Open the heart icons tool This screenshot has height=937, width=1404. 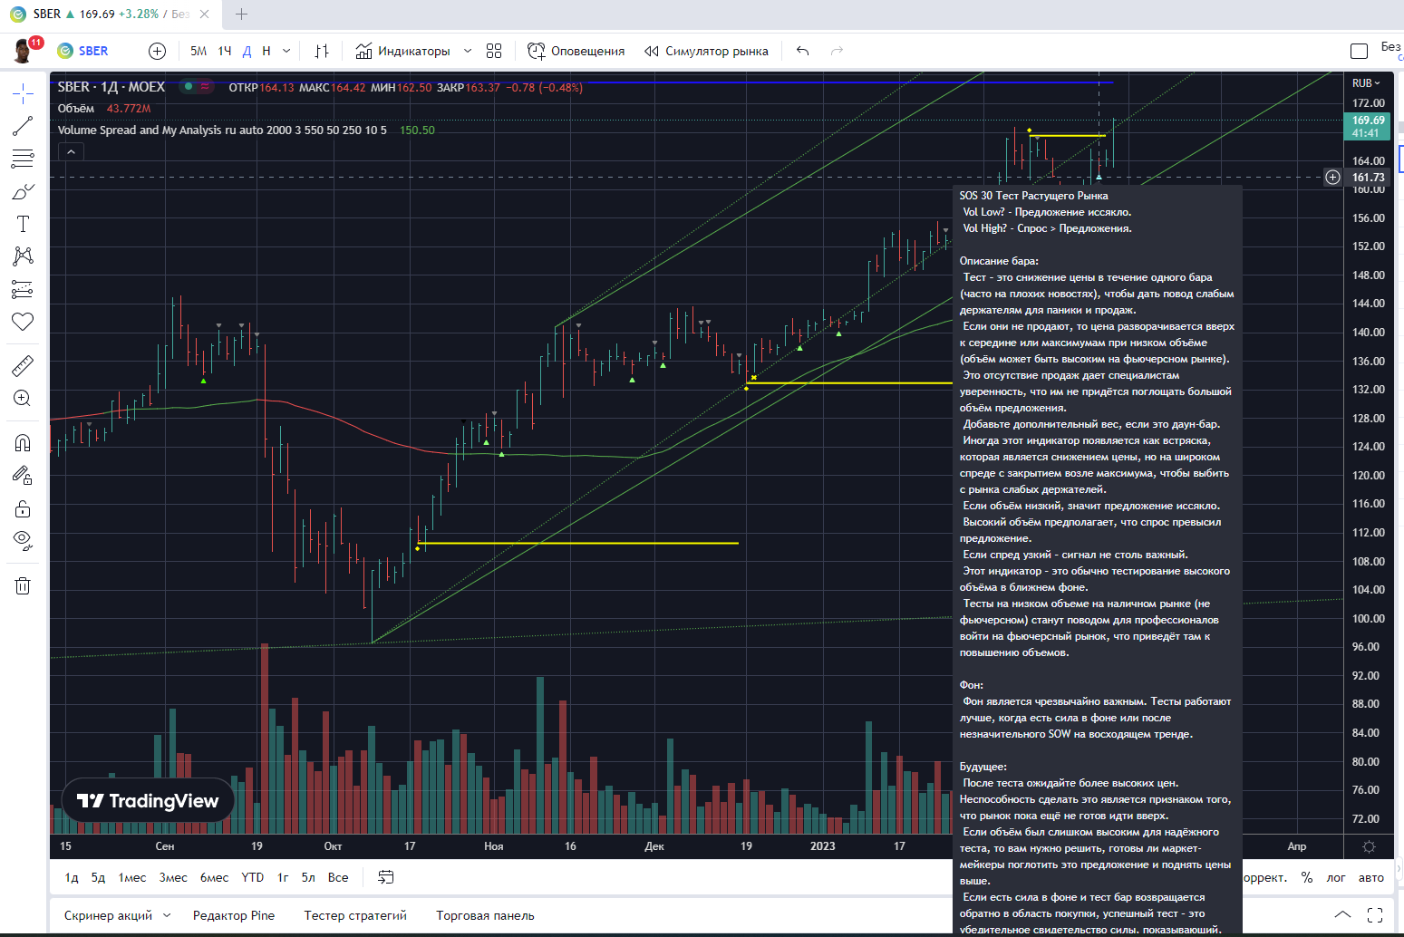pos(23,322)
